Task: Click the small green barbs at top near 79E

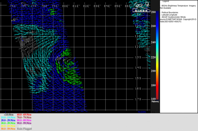Action: click(x=53, y=12)
